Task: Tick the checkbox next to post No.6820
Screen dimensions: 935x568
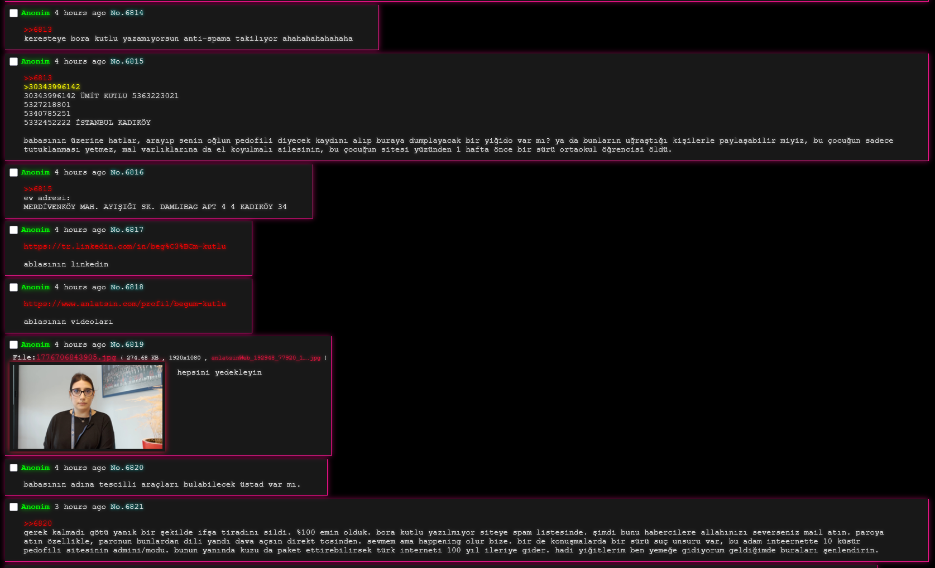Action: click(14, 468)
